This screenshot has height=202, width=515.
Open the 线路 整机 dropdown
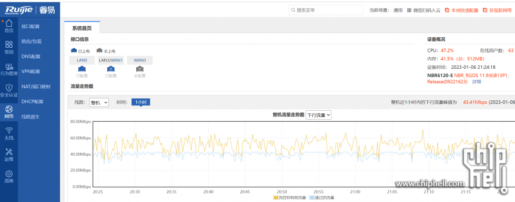(x=99, y=102)
